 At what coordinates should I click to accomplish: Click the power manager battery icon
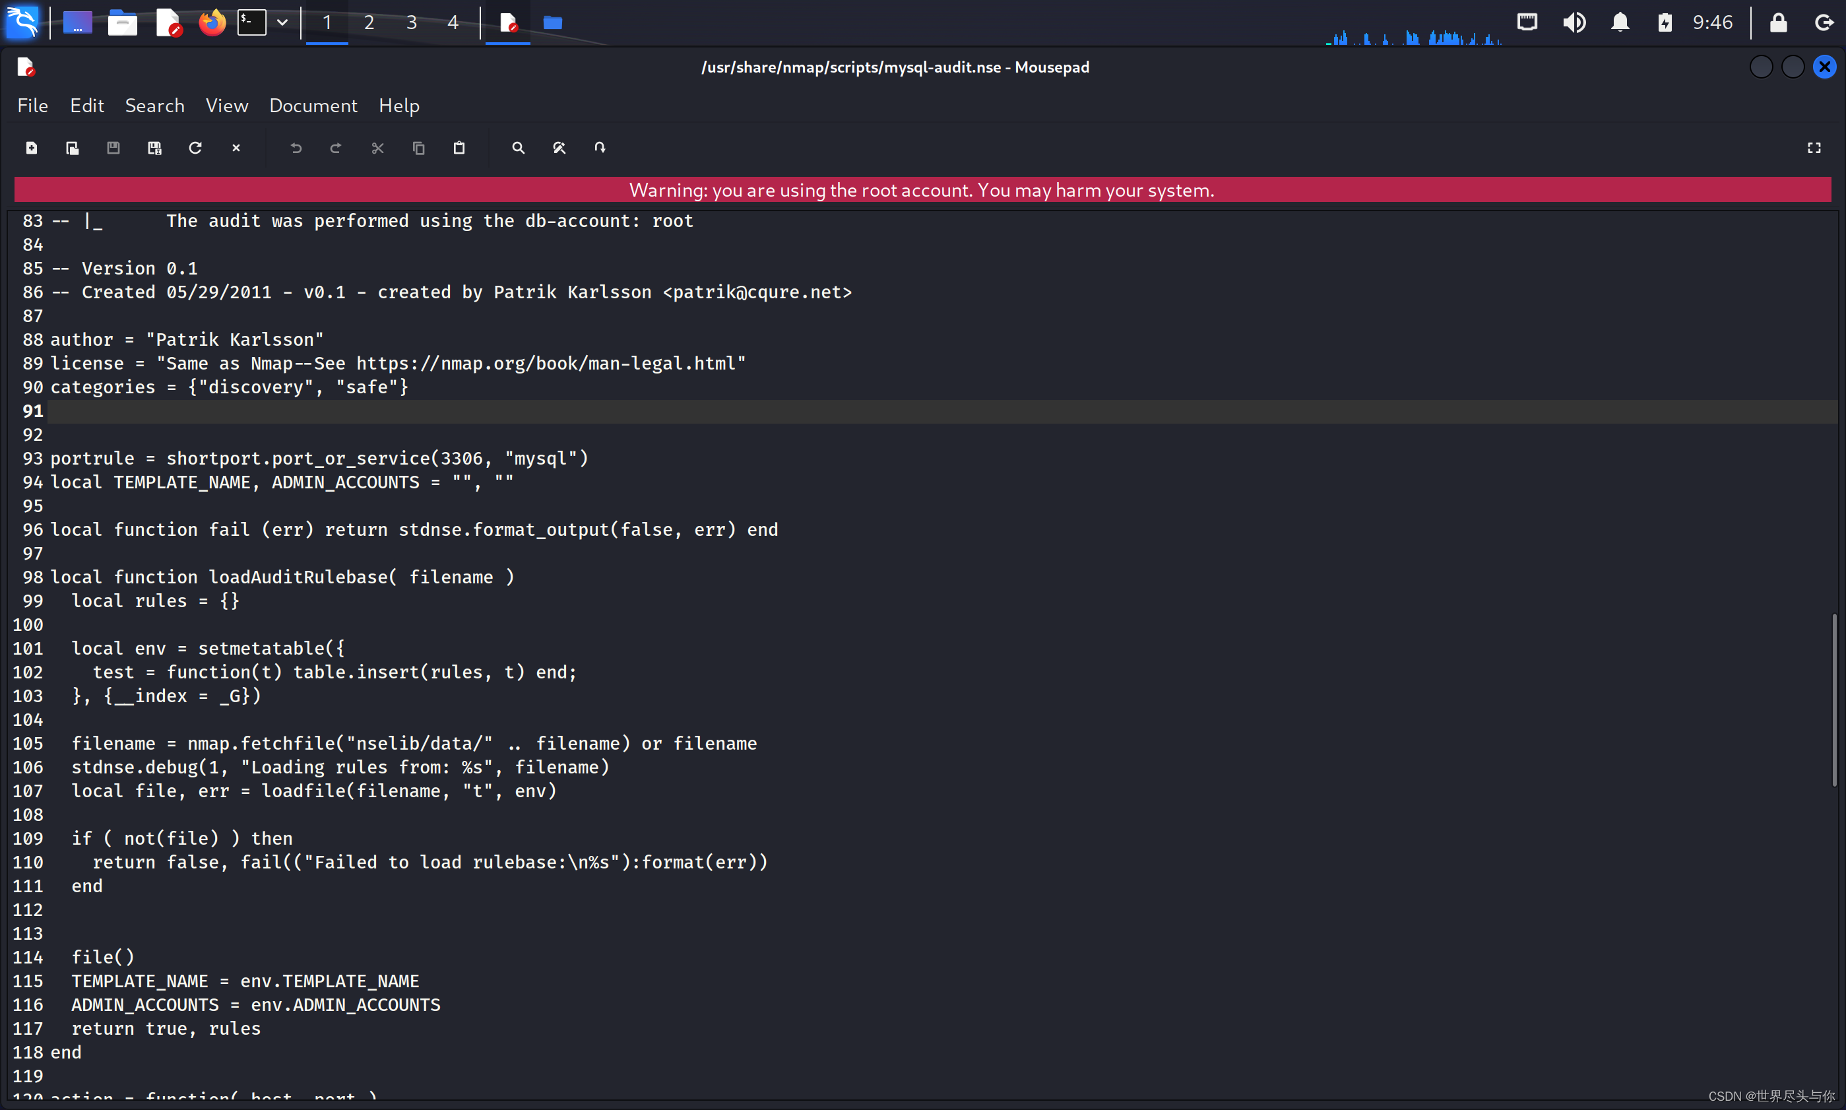coord(1665,22)
